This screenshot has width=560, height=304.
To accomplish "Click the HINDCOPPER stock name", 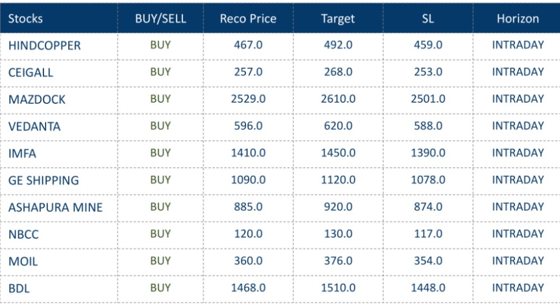I will point(44,46).
